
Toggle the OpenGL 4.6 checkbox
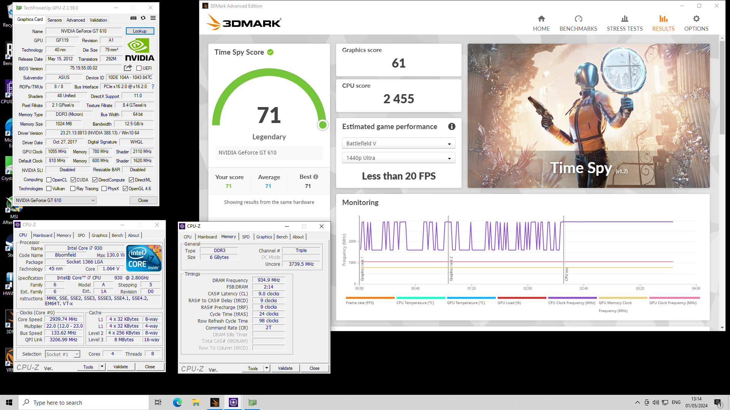tap(125, 189)
